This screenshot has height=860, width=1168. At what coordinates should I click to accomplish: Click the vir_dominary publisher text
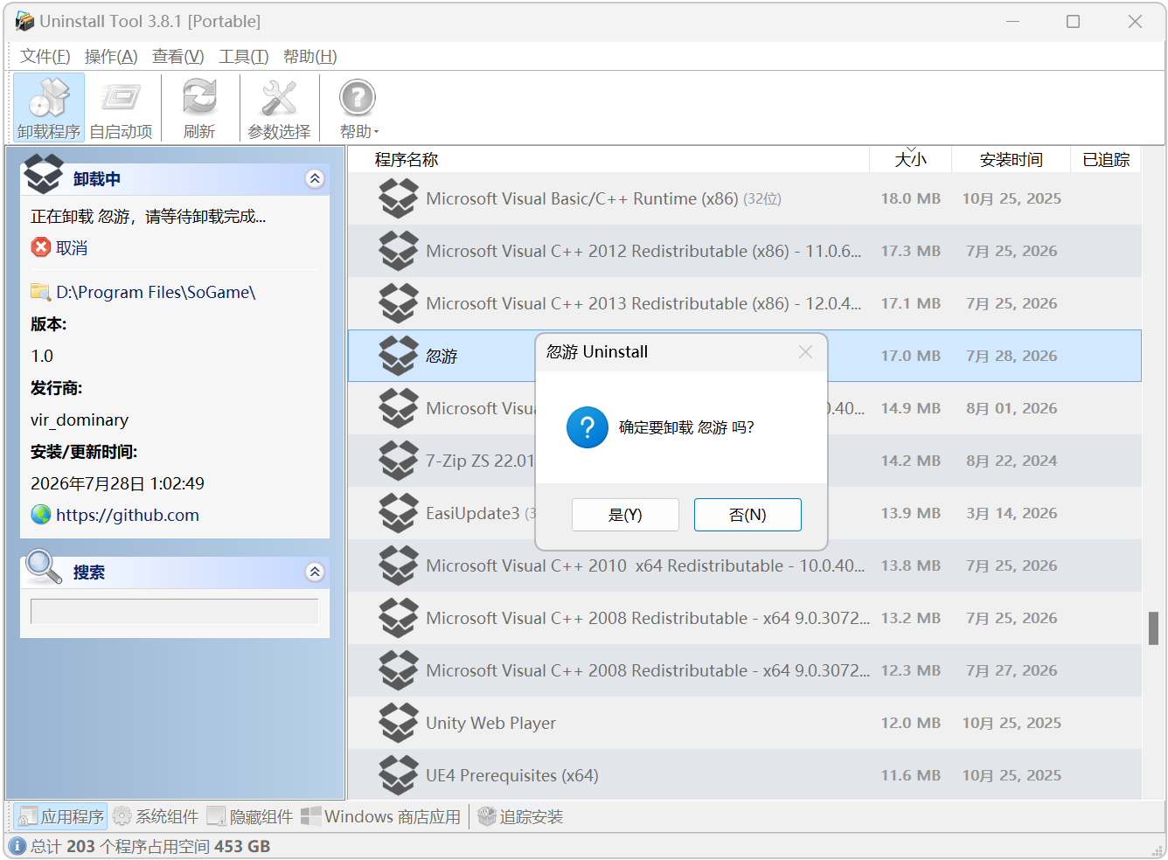pyautogui.click(x=80, y=420)
